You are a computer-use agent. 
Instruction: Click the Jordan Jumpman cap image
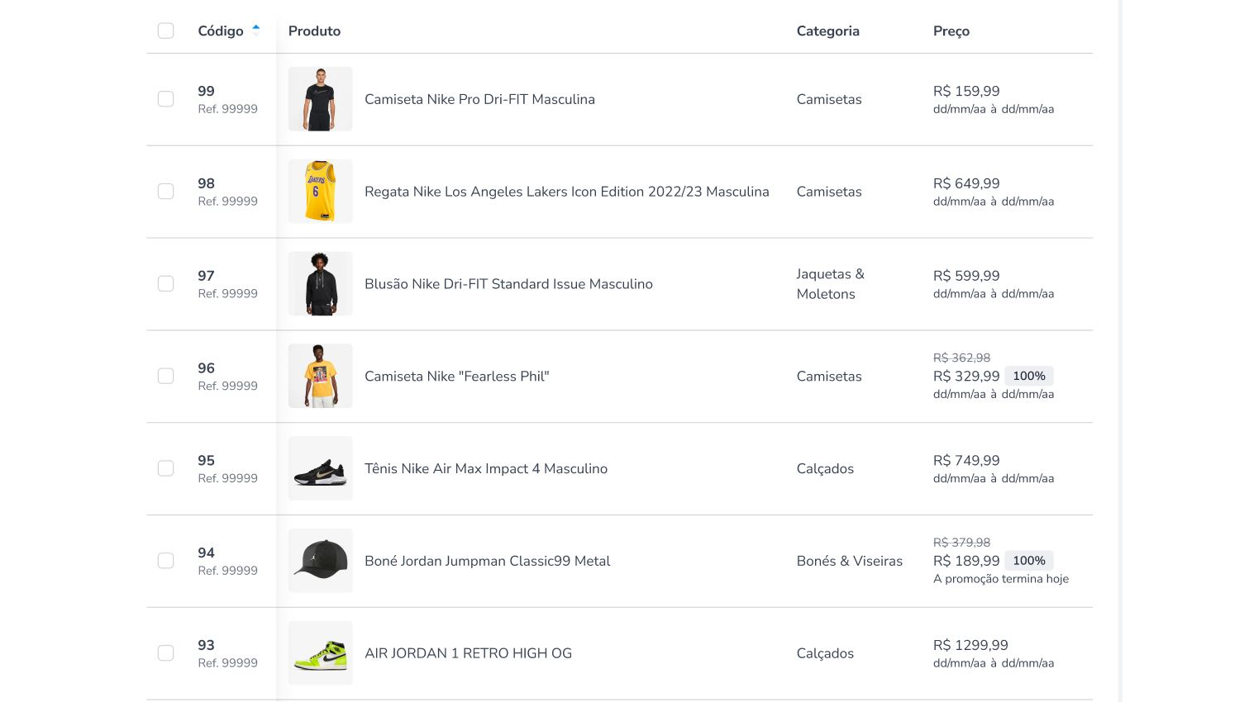[320, 562]
